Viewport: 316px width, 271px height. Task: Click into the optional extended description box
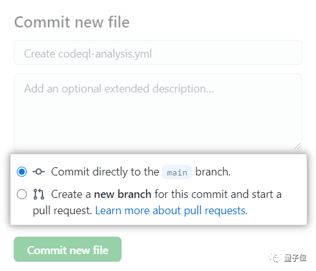pos(158,112)
